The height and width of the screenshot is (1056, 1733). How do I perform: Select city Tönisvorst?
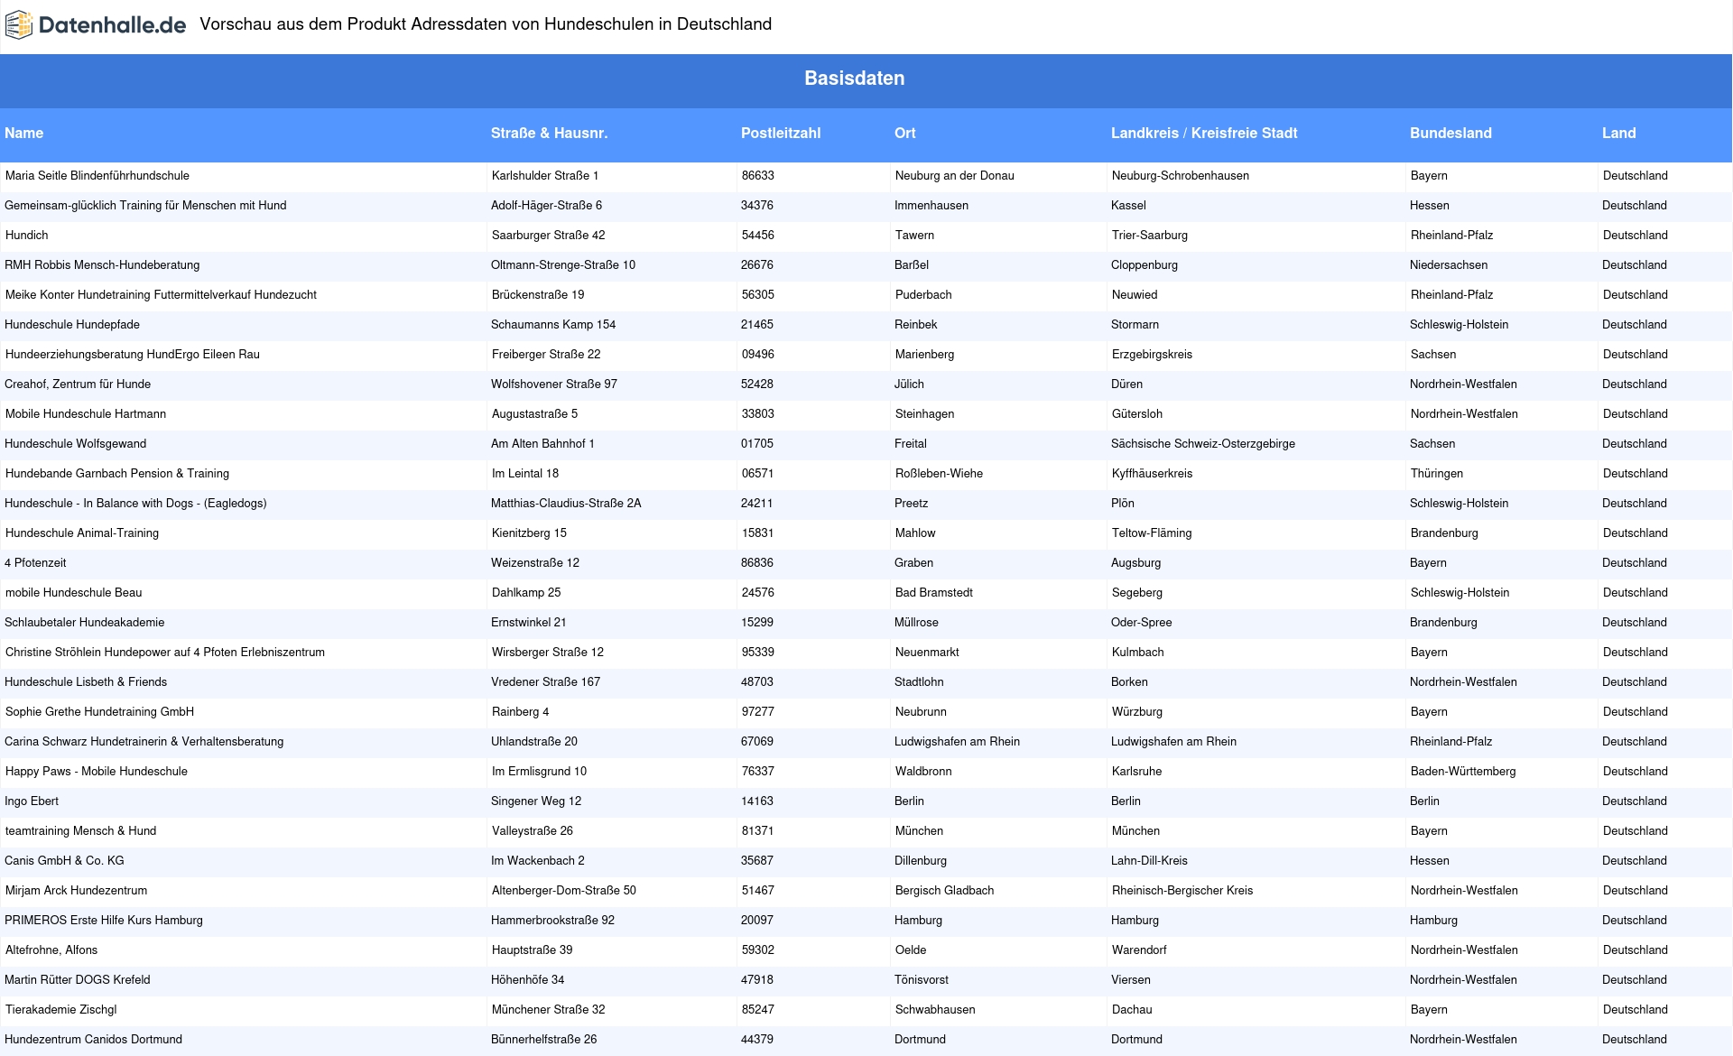[921, 980]
